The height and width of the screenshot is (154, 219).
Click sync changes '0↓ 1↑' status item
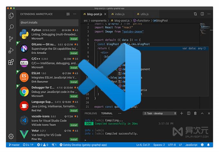(x=28, y=145)
